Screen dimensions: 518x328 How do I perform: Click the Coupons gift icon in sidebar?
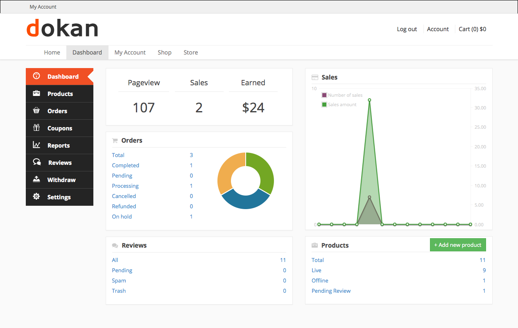[36, 128]
